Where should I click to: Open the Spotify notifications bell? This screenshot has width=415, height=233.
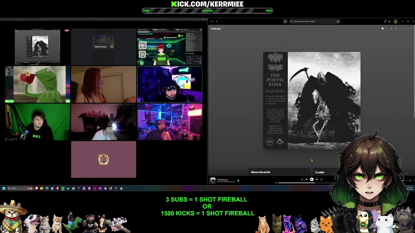(385, 21)
